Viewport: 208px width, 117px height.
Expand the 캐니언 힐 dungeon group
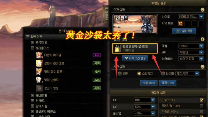pos(32,95)
